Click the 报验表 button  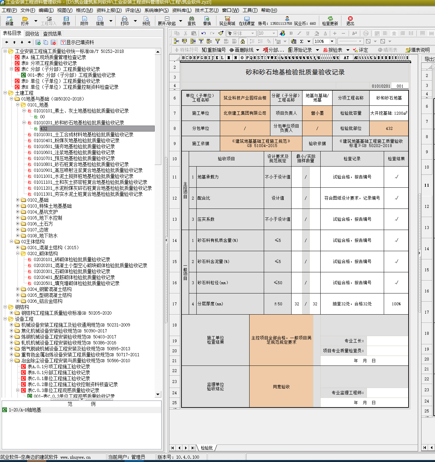click(333, 50)
